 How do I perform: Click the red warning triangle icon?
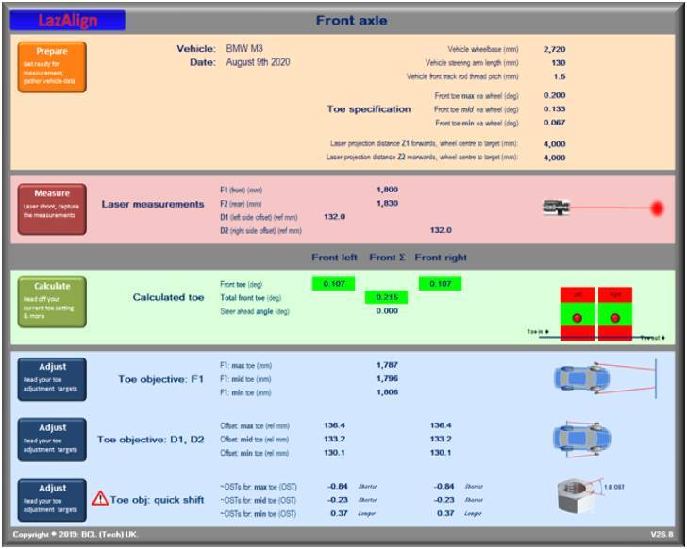tap(100, 499)
